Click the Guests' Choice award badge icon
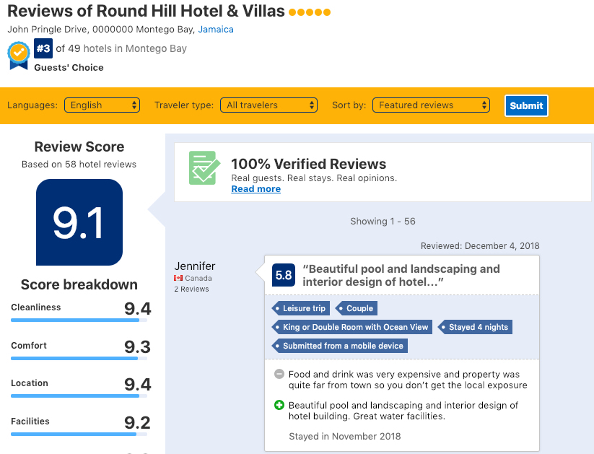The image size is (594, 454). [19, 56]
